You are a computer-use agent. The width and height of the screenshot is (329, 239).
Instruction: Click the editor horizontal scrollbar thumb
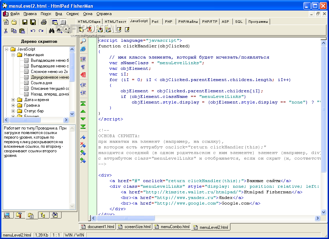[x=126, y=218]
